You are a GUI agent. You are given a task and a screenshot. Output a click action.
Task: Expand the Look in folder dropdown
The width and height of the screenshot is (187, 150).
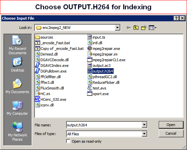117,28
